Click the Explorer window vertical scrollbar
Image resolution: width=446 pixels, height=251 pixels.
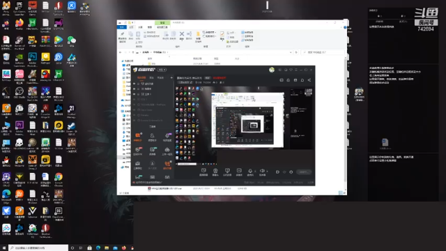click(346, 123)
